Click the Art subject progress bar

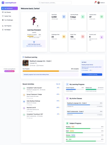point(85,141)
